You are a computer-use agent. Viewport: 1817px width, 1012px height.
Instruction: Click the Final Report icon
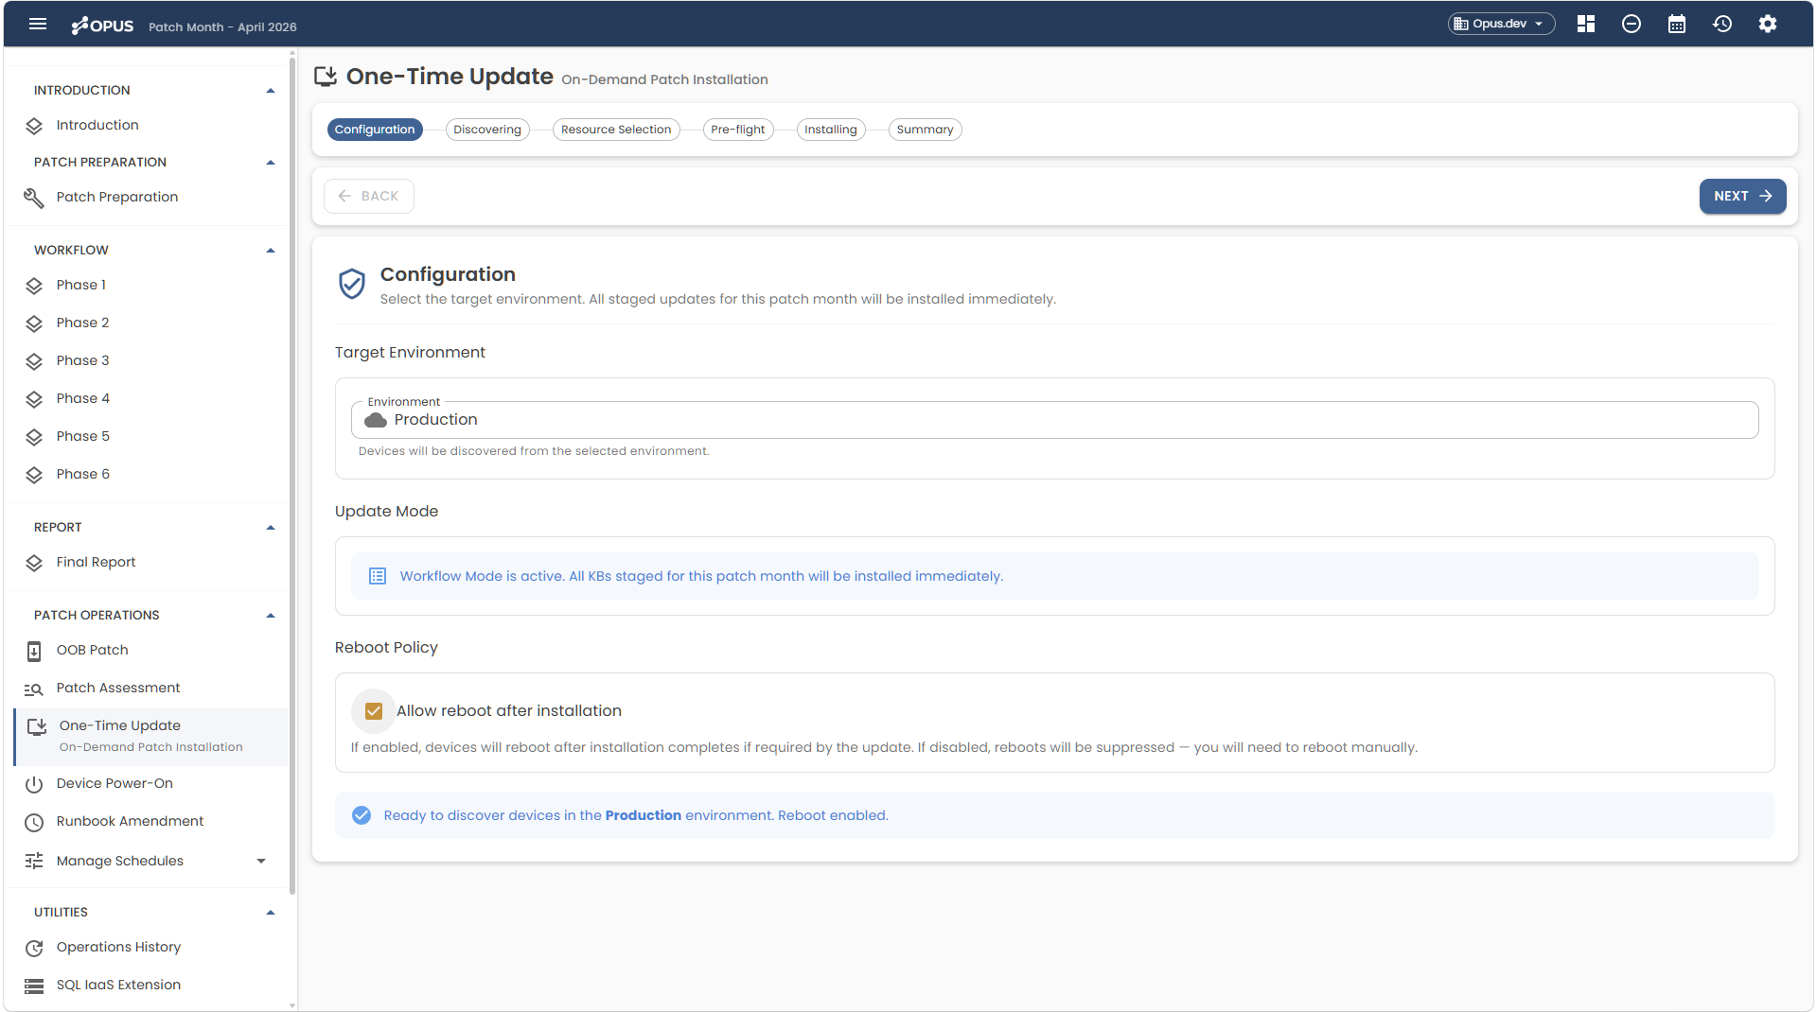(x=34, y=563)
